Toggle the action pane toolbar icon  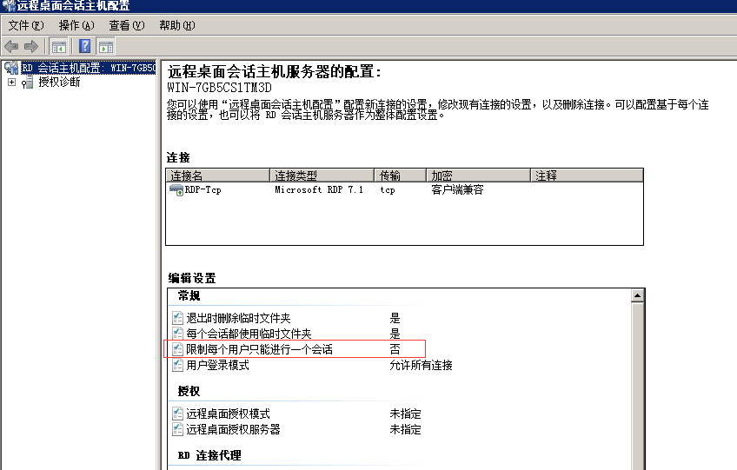pyautogui.click(x=106, y=47)
